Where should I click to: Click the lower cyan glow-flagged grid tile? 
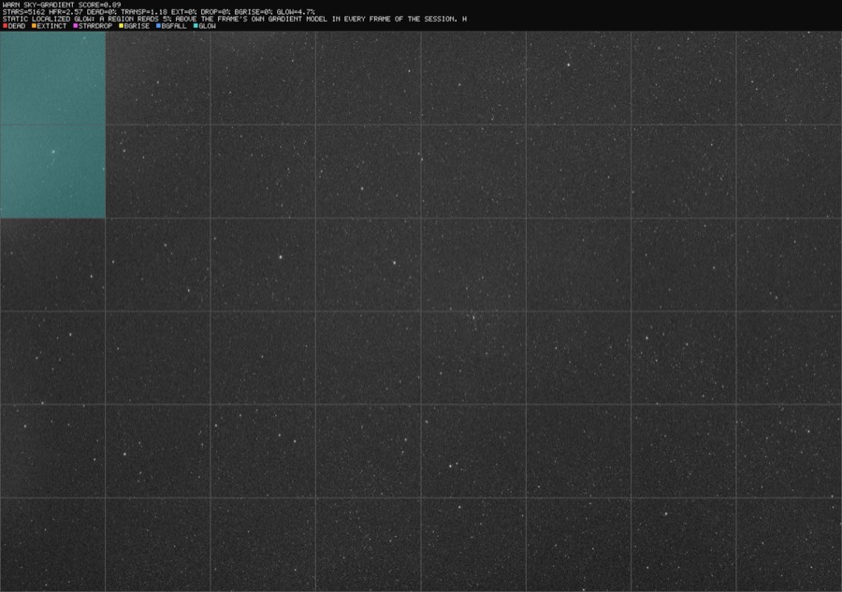[x=52, y=171]
